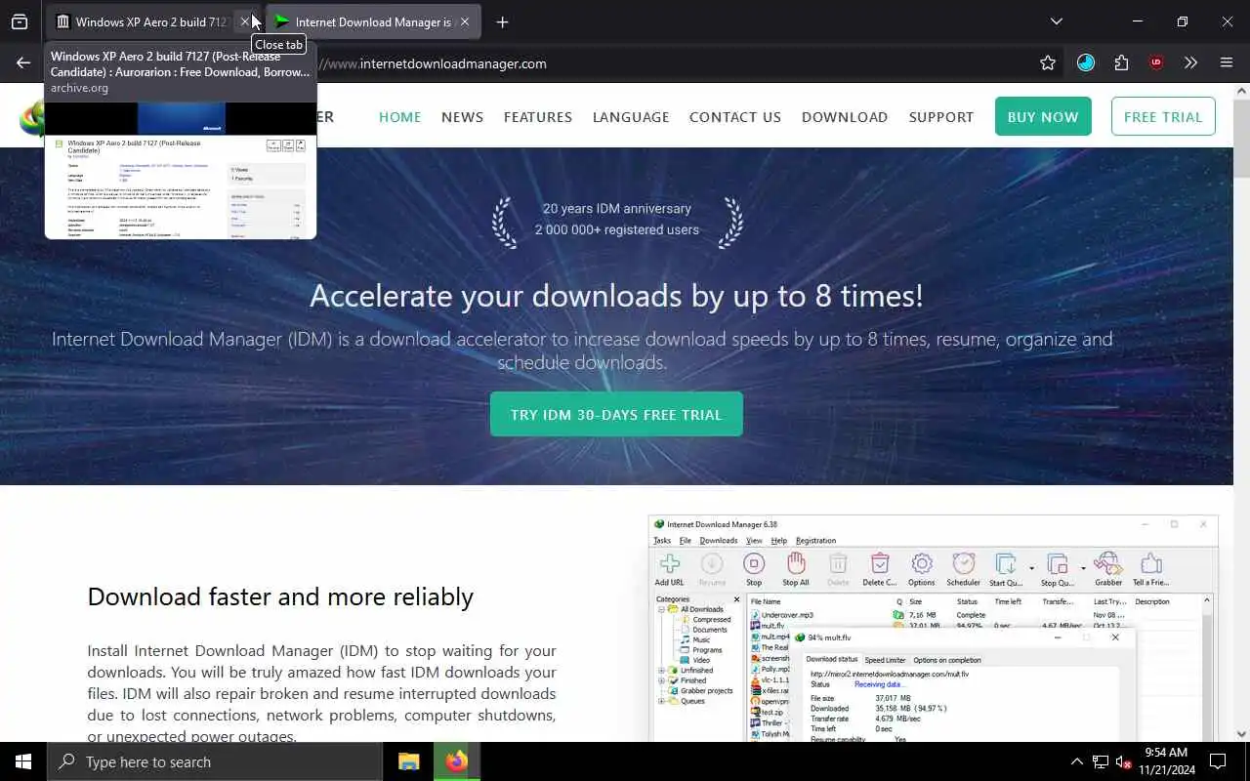
Task: Click Grabber icon in IDM screenshot
Action: click(1108, 569)
